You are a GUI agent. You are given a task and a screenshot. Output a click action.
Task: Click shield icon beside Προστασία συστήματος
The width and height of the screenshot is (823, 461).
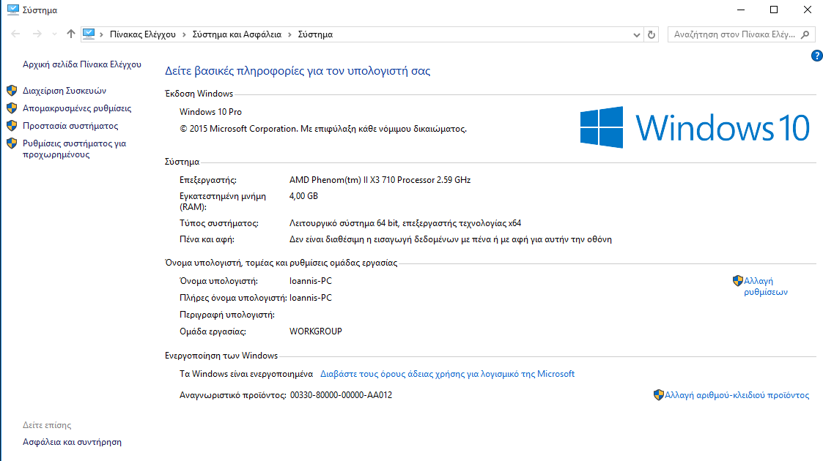(x=12, y=126)
